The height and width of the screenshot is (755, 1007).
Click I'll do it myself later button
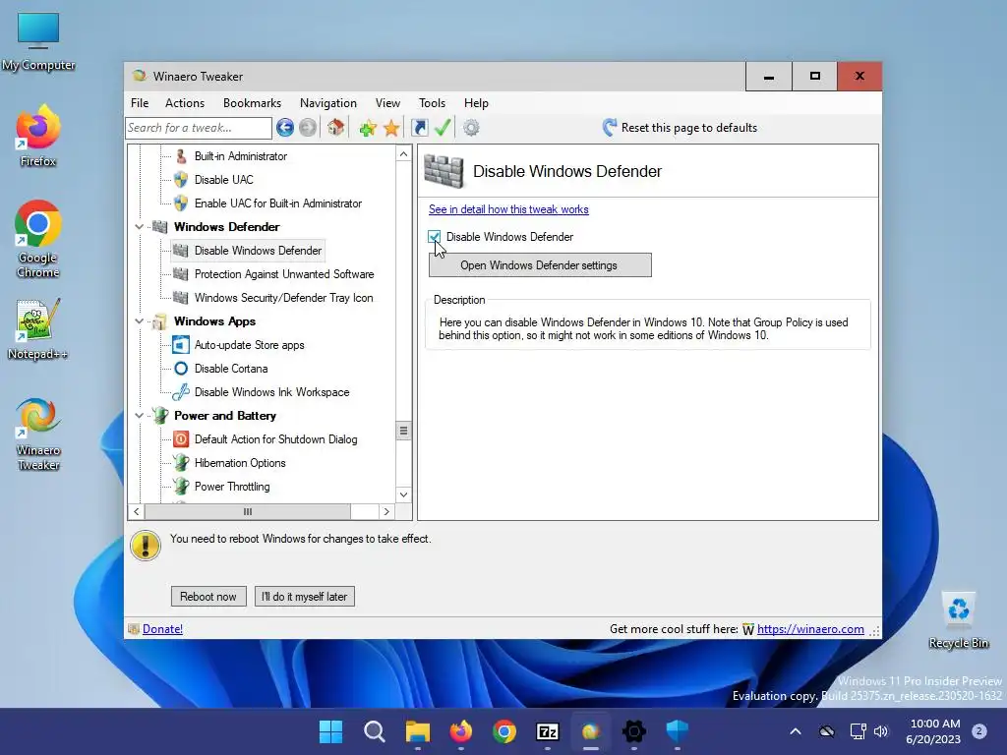tap(305, 597)
